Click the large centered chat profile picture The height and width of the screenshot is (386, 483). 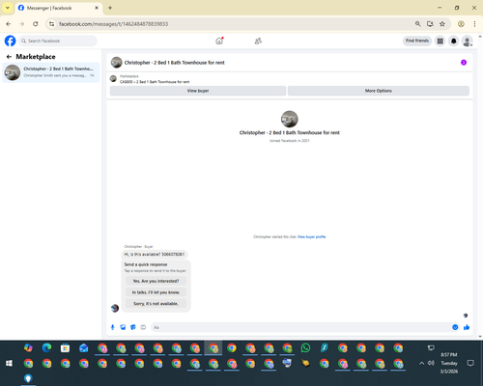289,119
